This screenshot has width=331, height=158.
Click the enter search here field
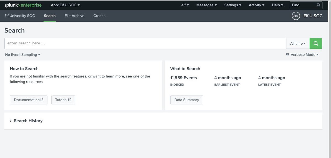(x=145, y=44)
